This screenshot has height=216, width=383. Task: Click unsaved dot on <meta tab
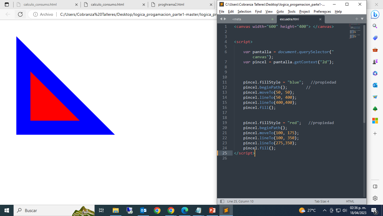[x=272, y=19]
